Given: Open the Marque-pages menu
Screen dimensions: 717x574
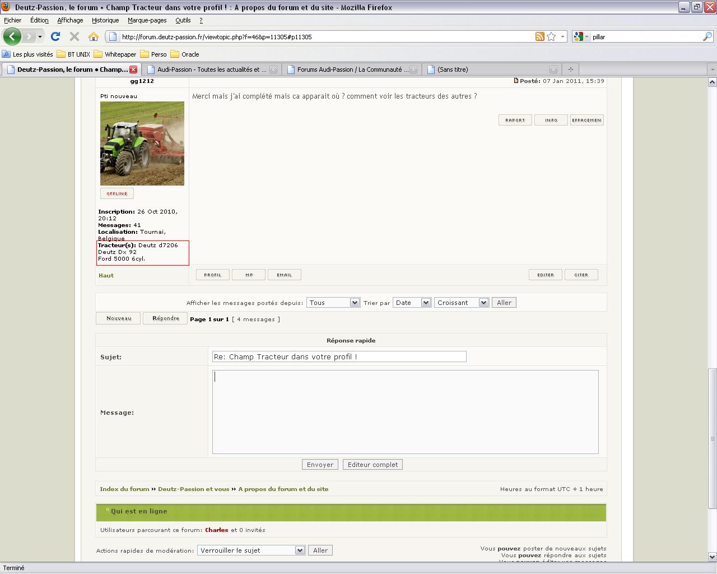Looking at the screenshot, I should (147, 20).
